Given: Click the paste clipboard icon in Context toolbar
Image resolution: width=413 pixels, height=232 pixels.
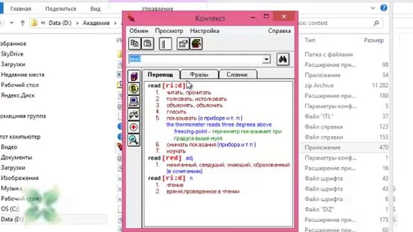Looking at the screenshot, I should [148, 44].
